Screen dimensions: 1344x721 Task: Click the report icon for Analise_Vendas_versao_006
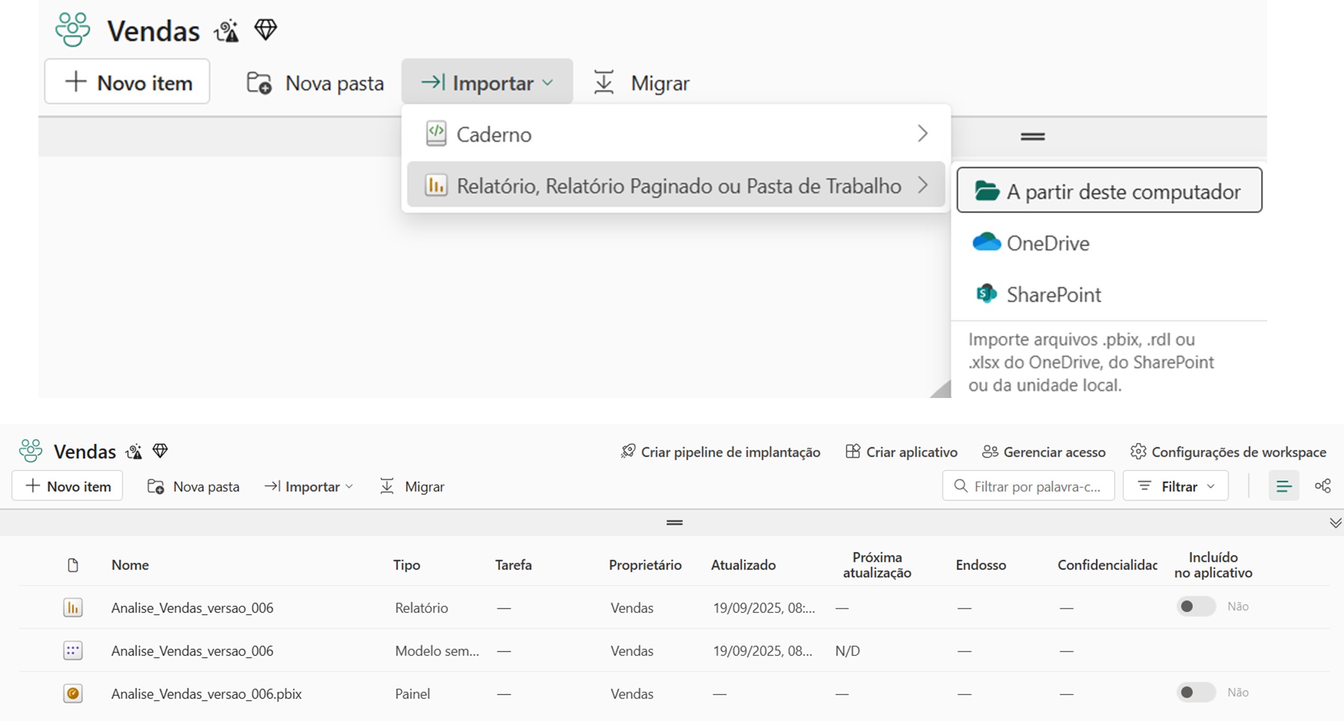[x=73, y=608]
